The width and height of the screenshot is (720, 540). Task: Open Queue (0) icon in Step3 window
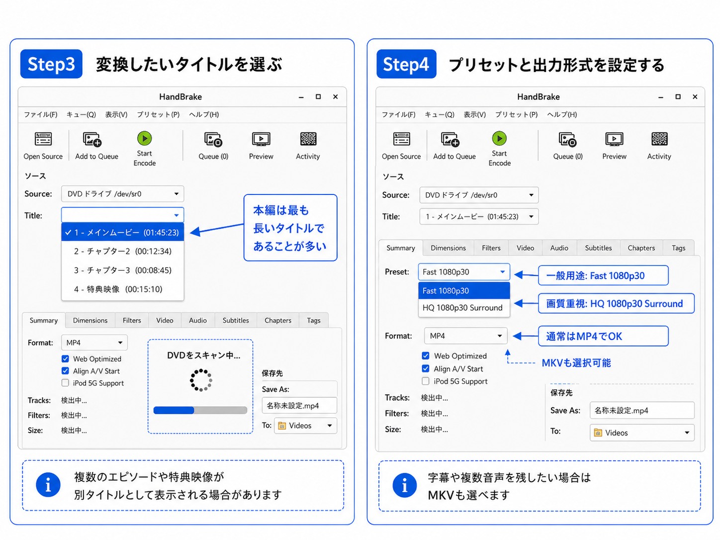click(x=213, y=139)
